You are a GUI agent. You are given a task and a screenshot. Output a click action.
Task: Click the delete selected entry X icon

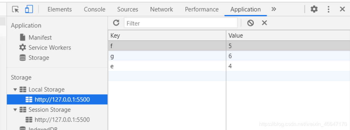pyautogui.click(x=264, y=23)
